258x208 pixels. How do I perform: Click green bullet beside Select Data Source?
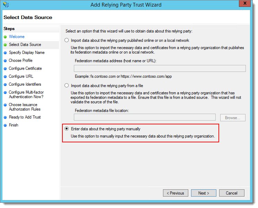point(5,45)
